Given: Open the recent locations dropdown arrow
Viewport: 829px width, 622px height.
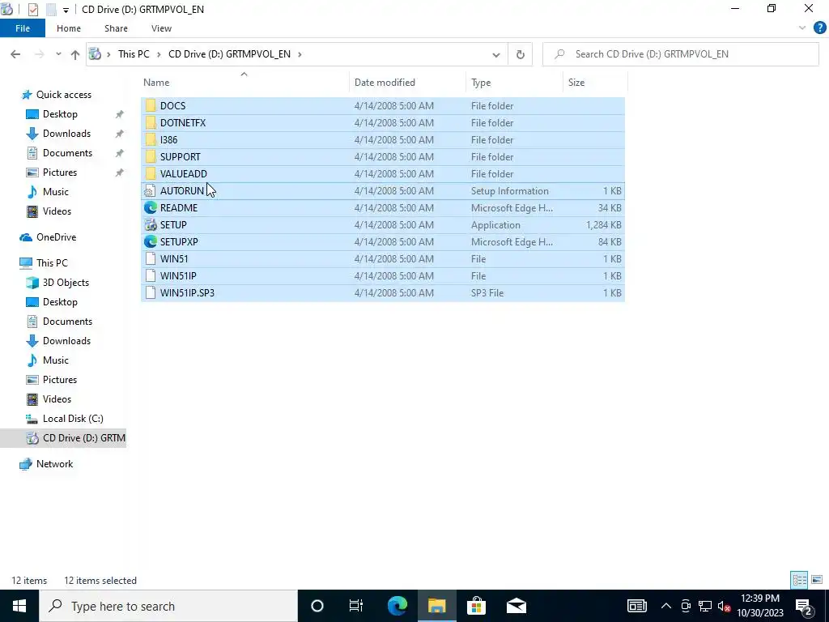Looking at the screenshot, I should pos(58,54).
